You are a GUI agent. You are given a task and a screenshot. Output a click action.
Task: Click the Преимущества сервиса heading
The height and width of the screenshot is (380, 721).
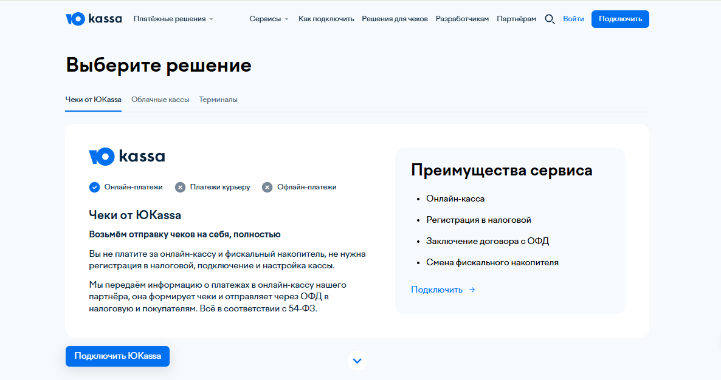point(502,170)
